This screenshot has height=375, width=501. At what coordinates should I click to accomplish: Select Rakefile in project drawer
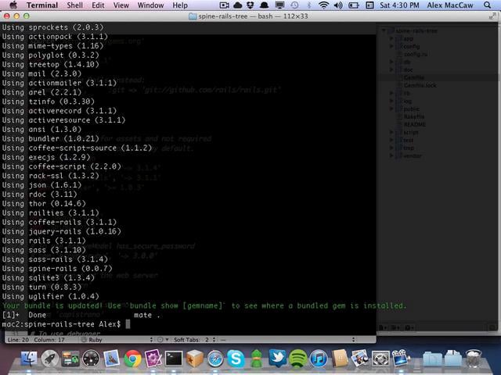414,116
